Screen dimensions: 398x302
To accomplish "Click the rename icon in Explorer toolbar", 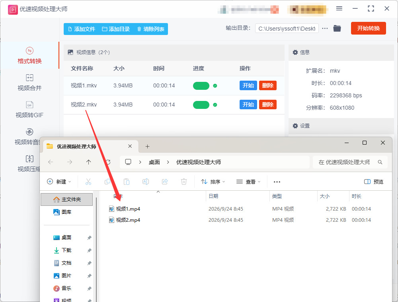I will tap(145, 182).
